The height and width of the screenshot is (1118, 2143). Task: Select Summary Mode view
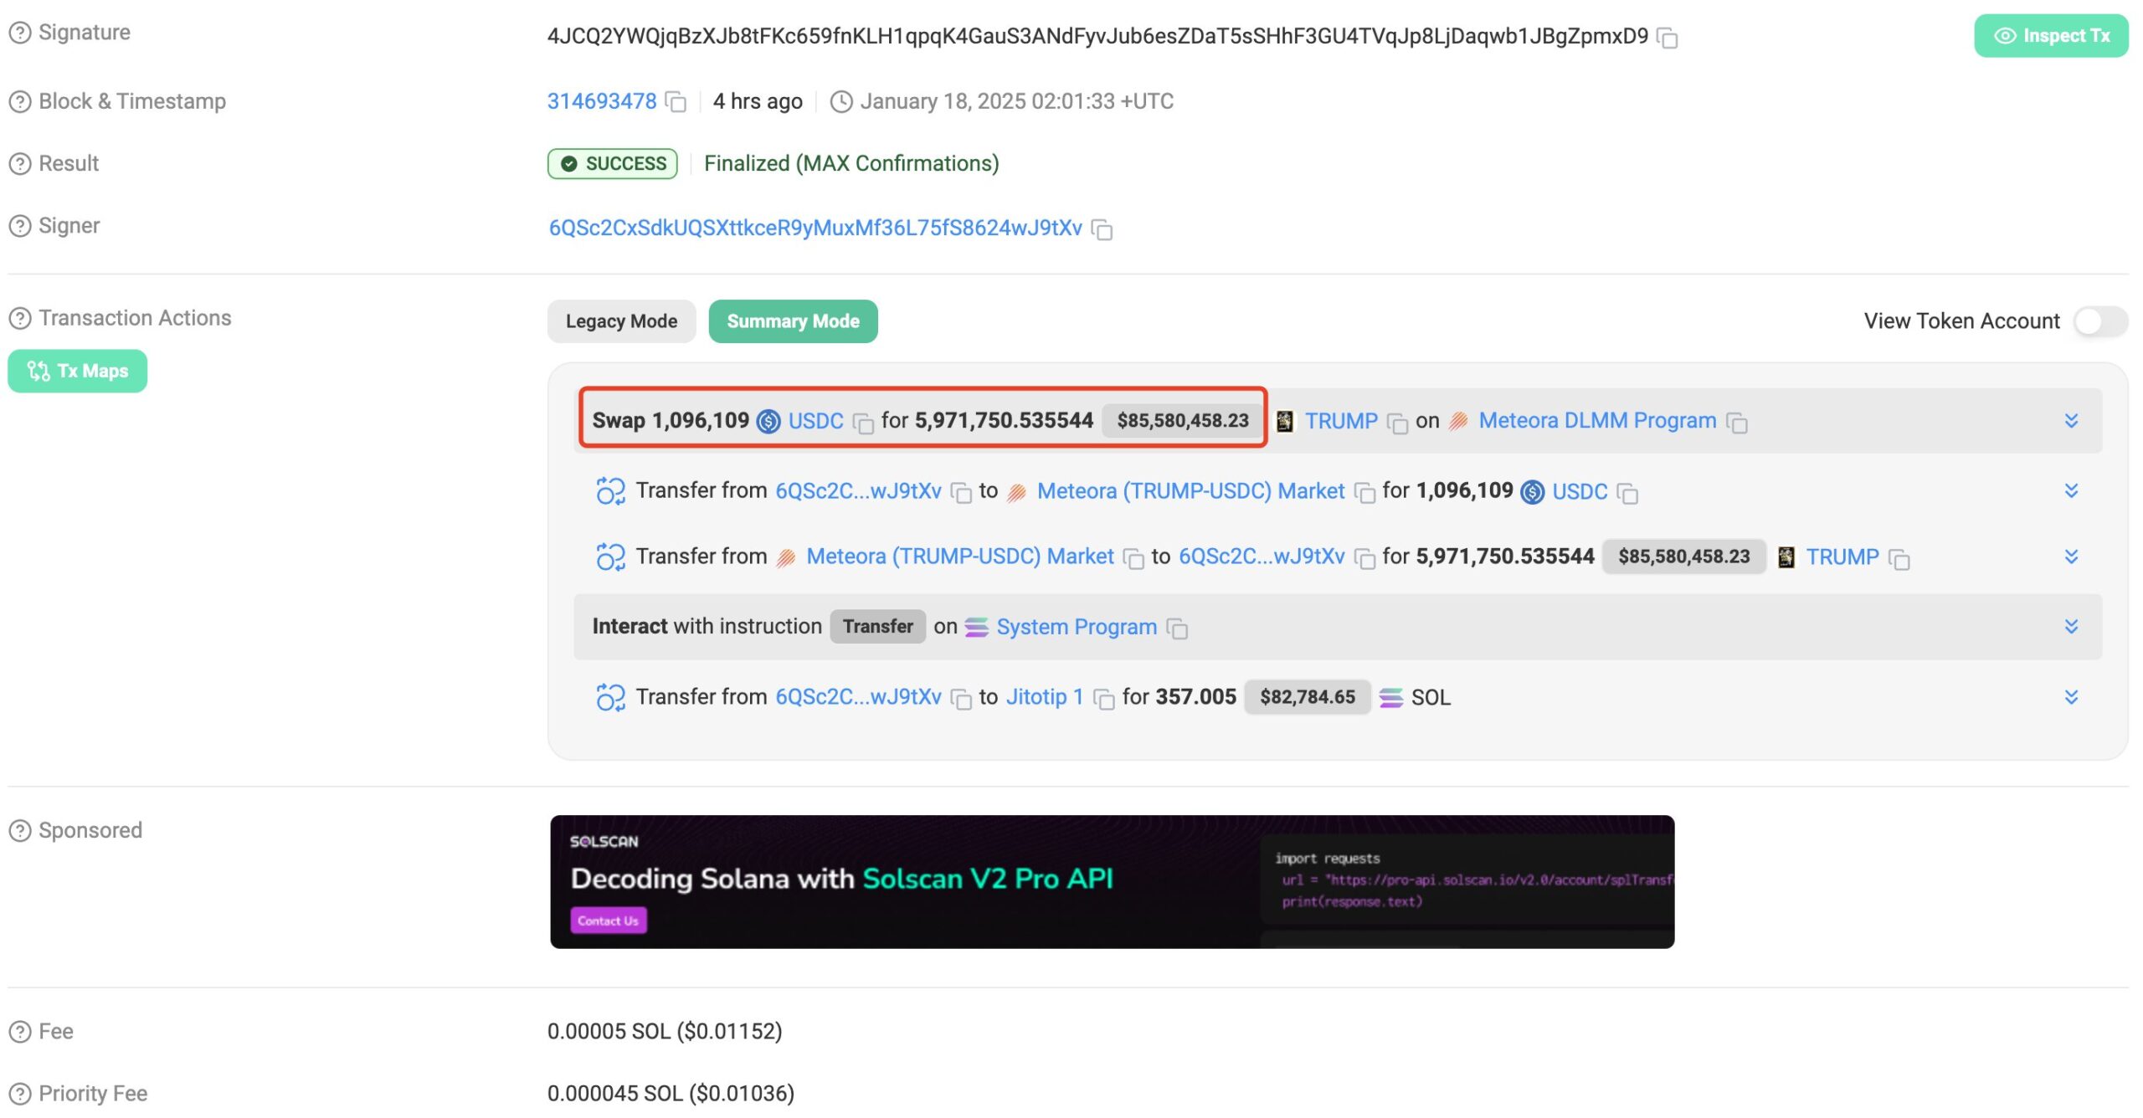tap(793, 321)
